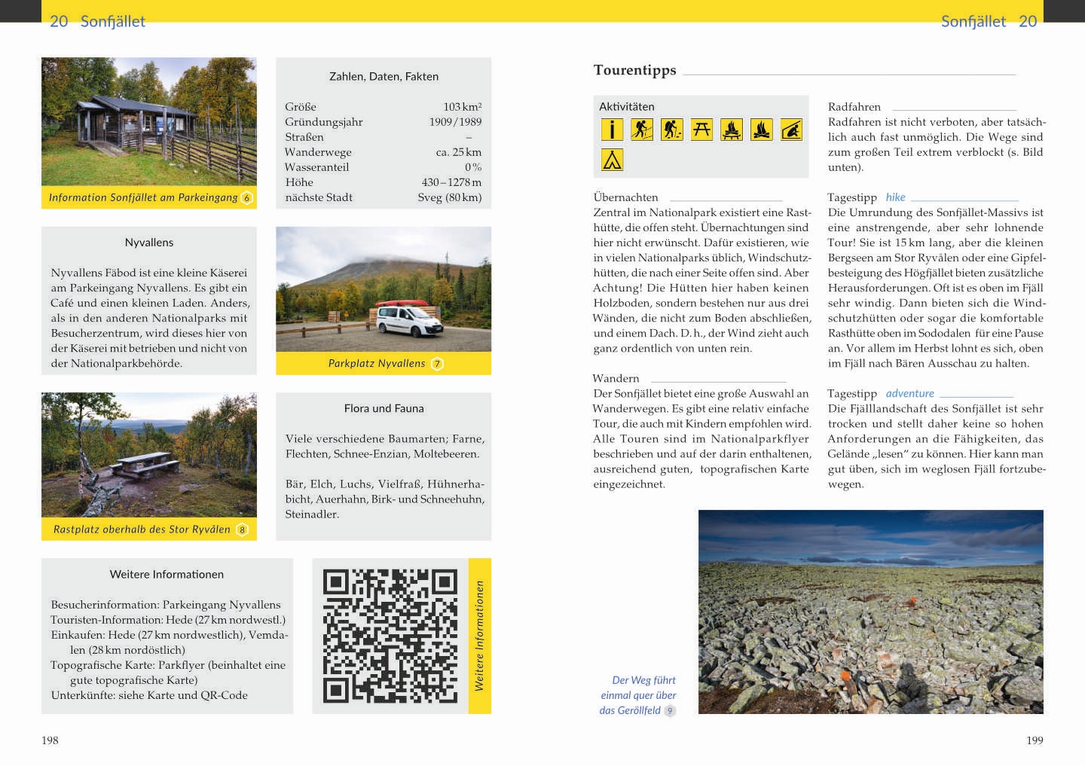Click number badge 6 on the Information Sonfjället caption
This screenshot has width=1085, height=766.
click(246, 198)
